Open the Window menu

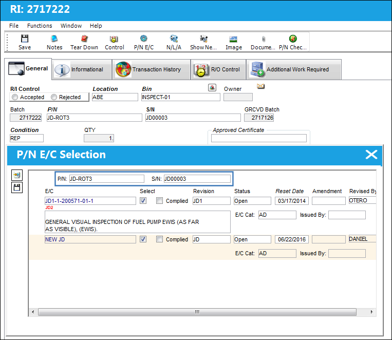(x=71, y=26)
